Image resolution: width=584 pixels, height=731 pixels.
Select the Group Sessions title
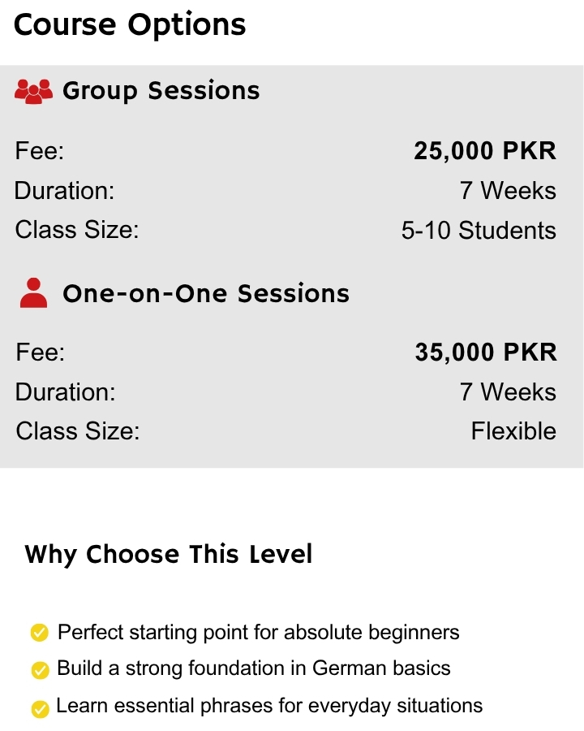161,90
